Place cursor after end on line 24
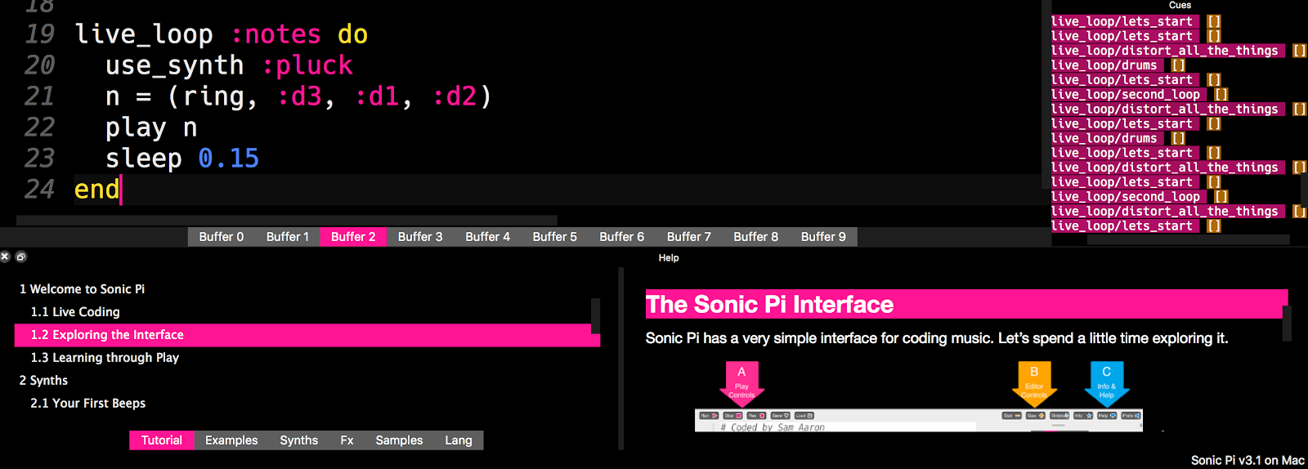The height and width of the screenshot is (469, 1308). 121,190
